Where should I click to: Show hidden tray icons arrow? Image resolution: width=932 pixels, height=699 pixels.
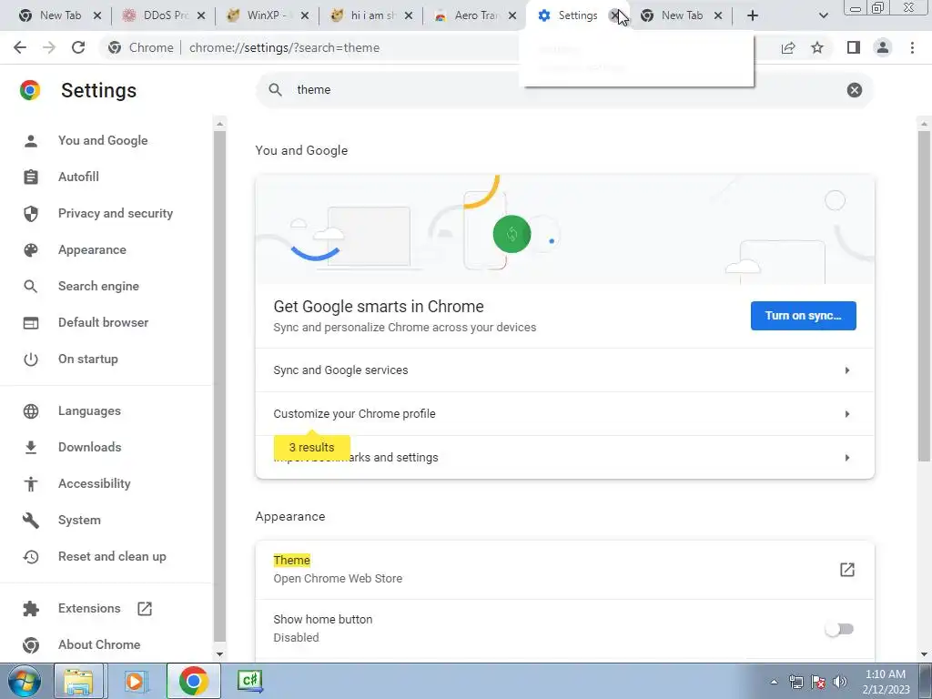pyautogui.click(x=774, y=682)
